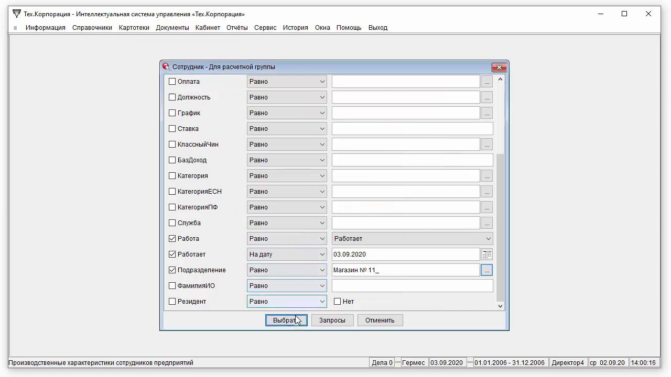Open the 'Работает' status value dropdown
Screen dimensions: 671x377
pyautogui.click(x=413, y=239)
